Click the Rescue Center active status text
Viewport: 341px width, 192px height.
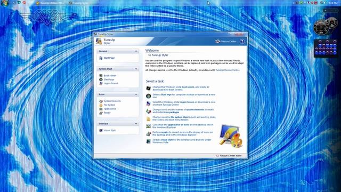point(231,156)
